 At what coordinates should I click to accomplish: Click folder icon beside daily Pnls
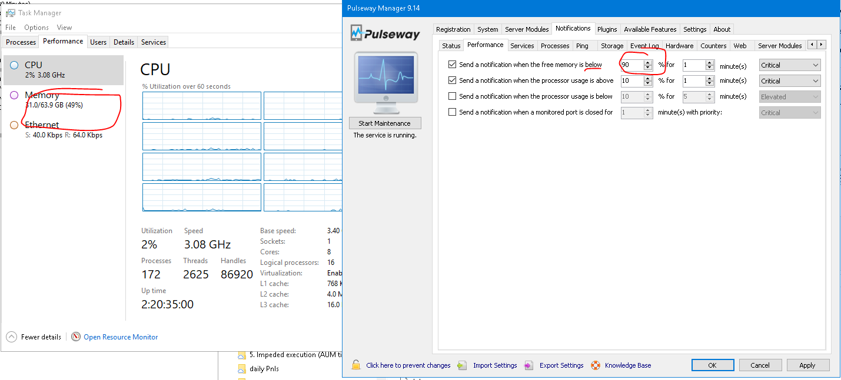tap(241, 369)
